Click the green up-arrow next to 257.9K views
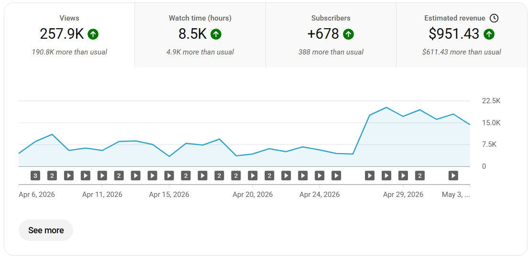 93,34
